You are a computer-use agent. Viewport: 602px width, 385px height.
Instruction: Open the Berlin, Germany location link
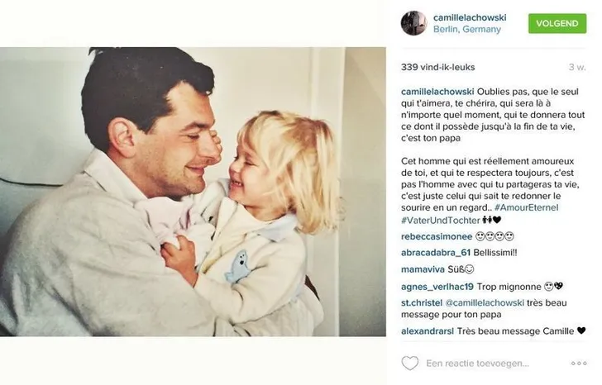point(467,29)
